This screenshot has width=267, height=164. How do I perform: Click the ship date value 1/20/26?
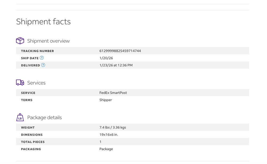(x=106, y=58)
